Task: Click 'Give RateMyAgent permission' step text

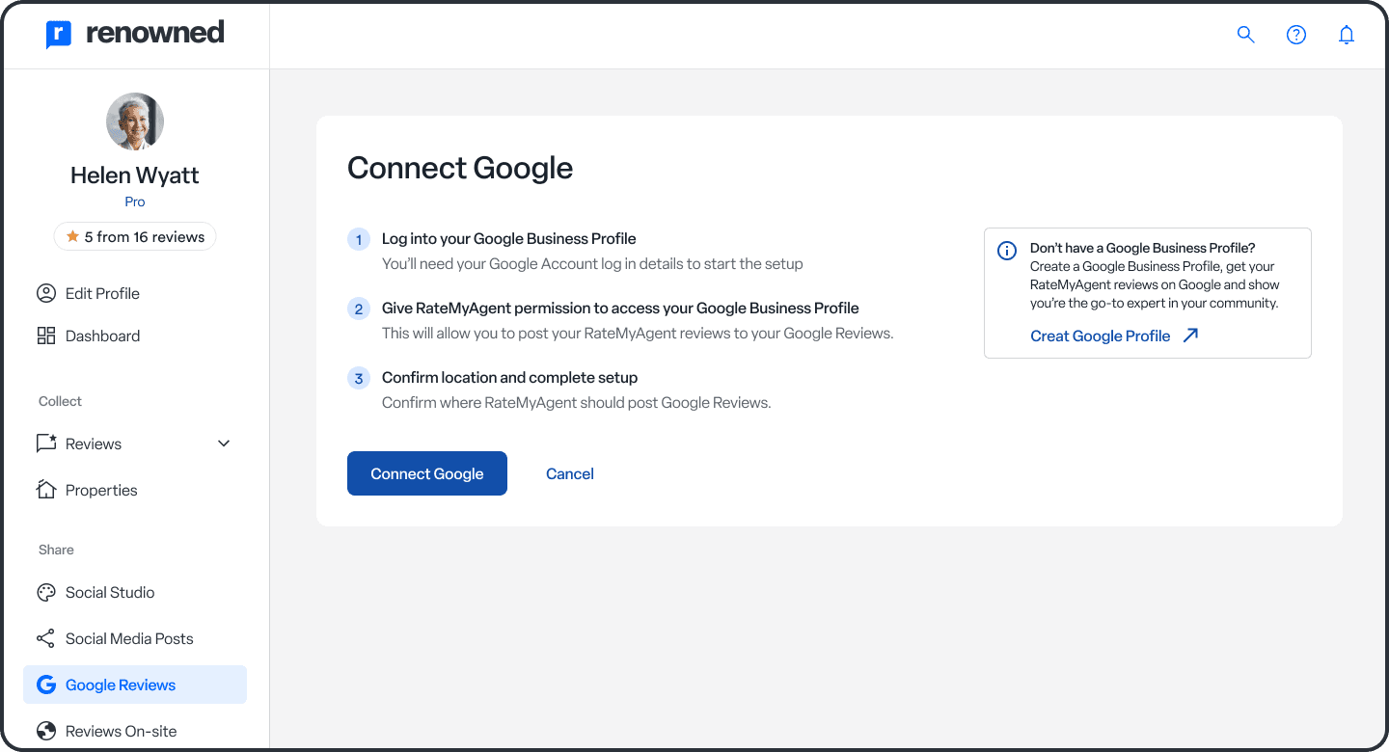Action: [620, 309]
